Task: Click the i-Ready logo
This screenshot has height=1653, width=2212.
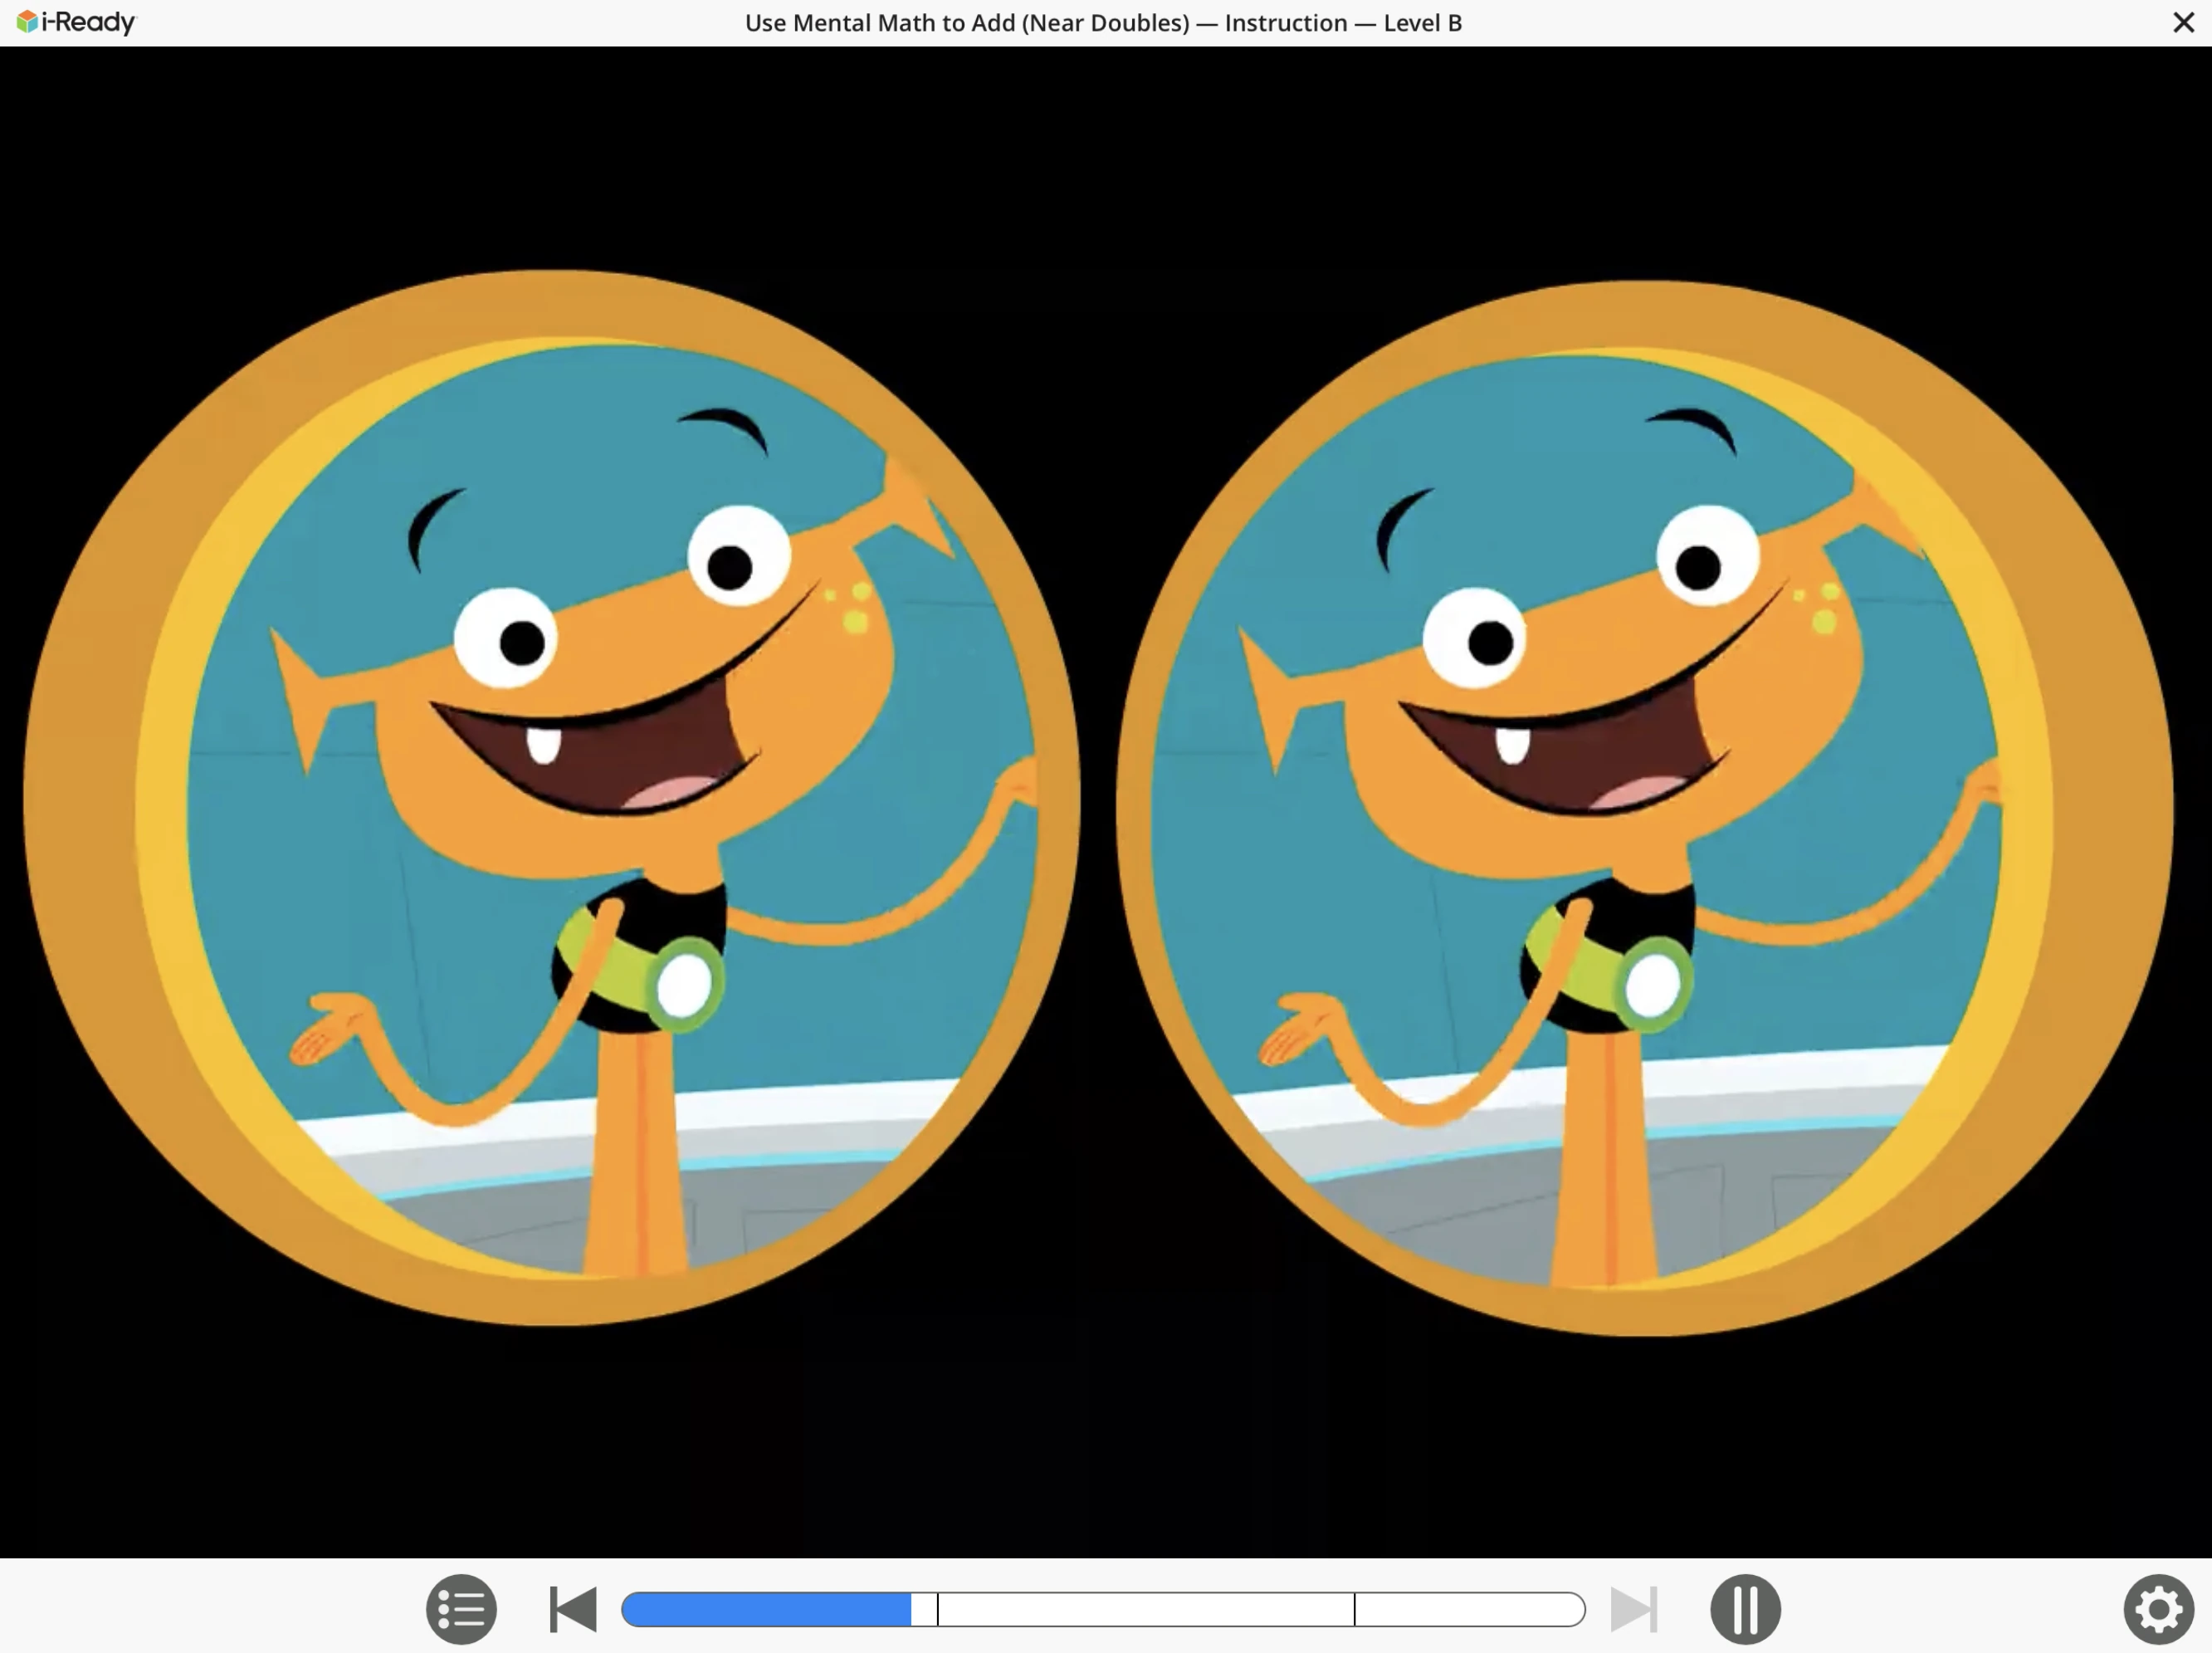Action: [76, 22]
